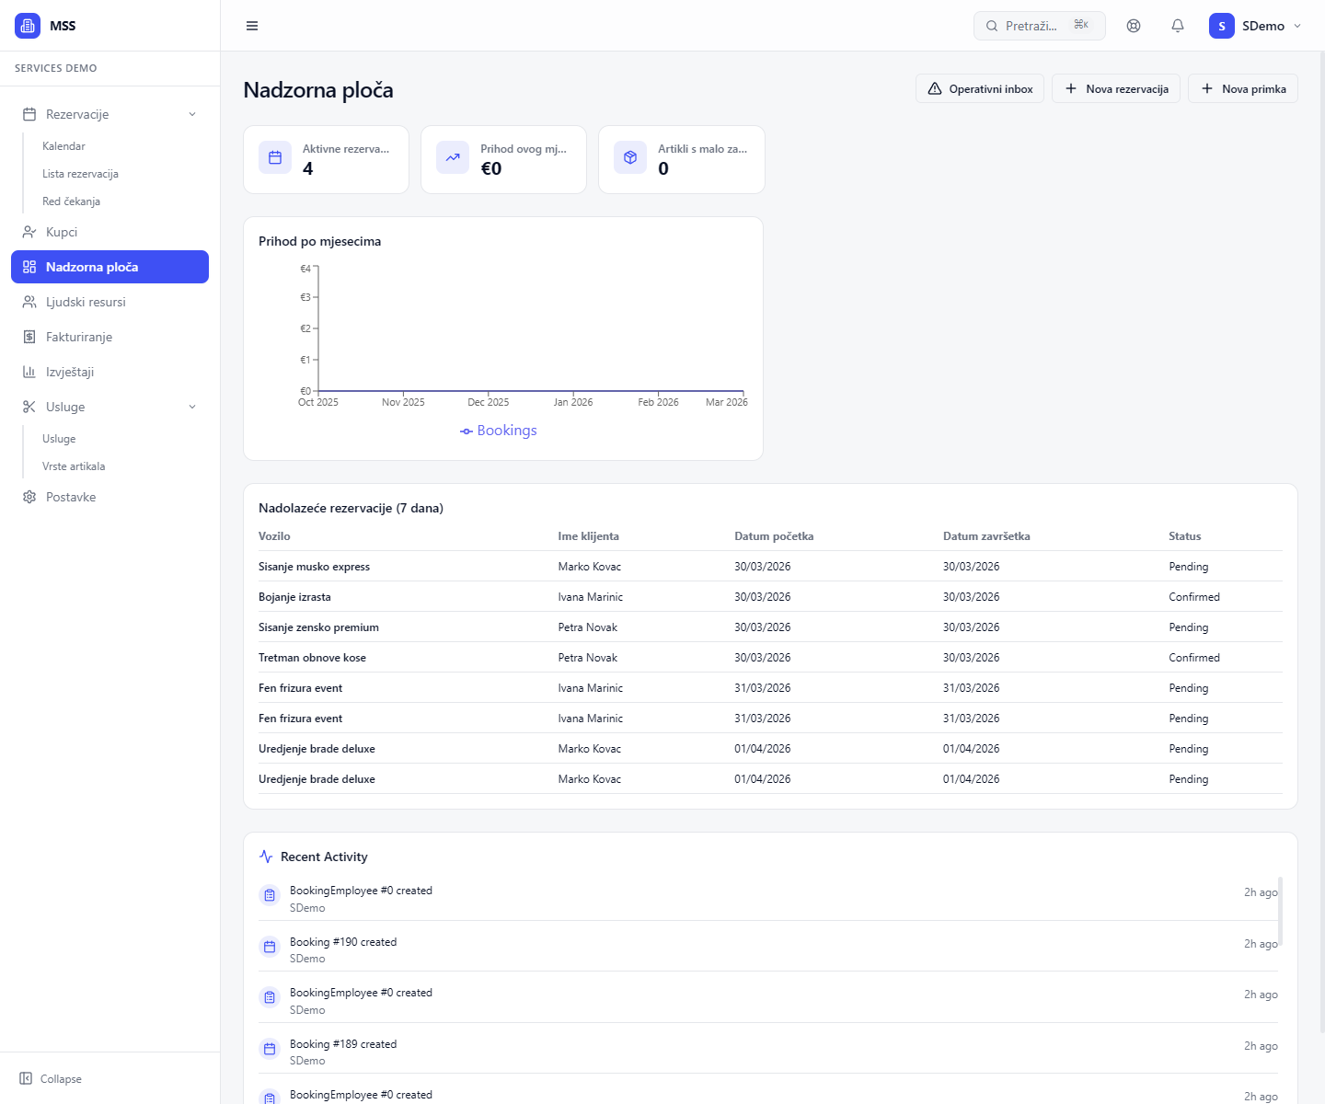The height and width of the screenshot is (1104, 1325).
Task: Click the trend icon on Prihod card
Action: 453,158
